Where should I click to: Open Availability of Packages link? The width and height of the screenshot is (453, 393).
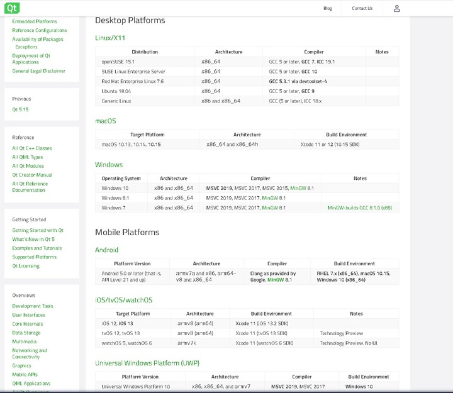pos(38,39)
